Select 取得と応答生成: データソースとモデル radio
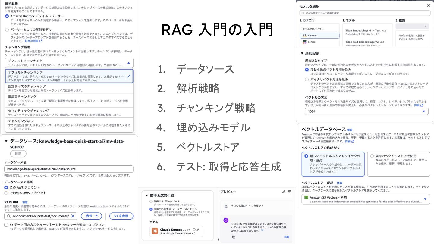Image resolution: width=434 pixels, height=244 pixels. pyautogui.click(x=151, y=209)
